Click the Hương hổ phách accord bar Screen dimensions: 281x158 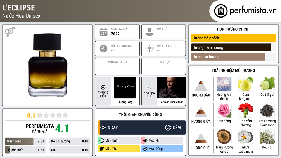point(233,38)
